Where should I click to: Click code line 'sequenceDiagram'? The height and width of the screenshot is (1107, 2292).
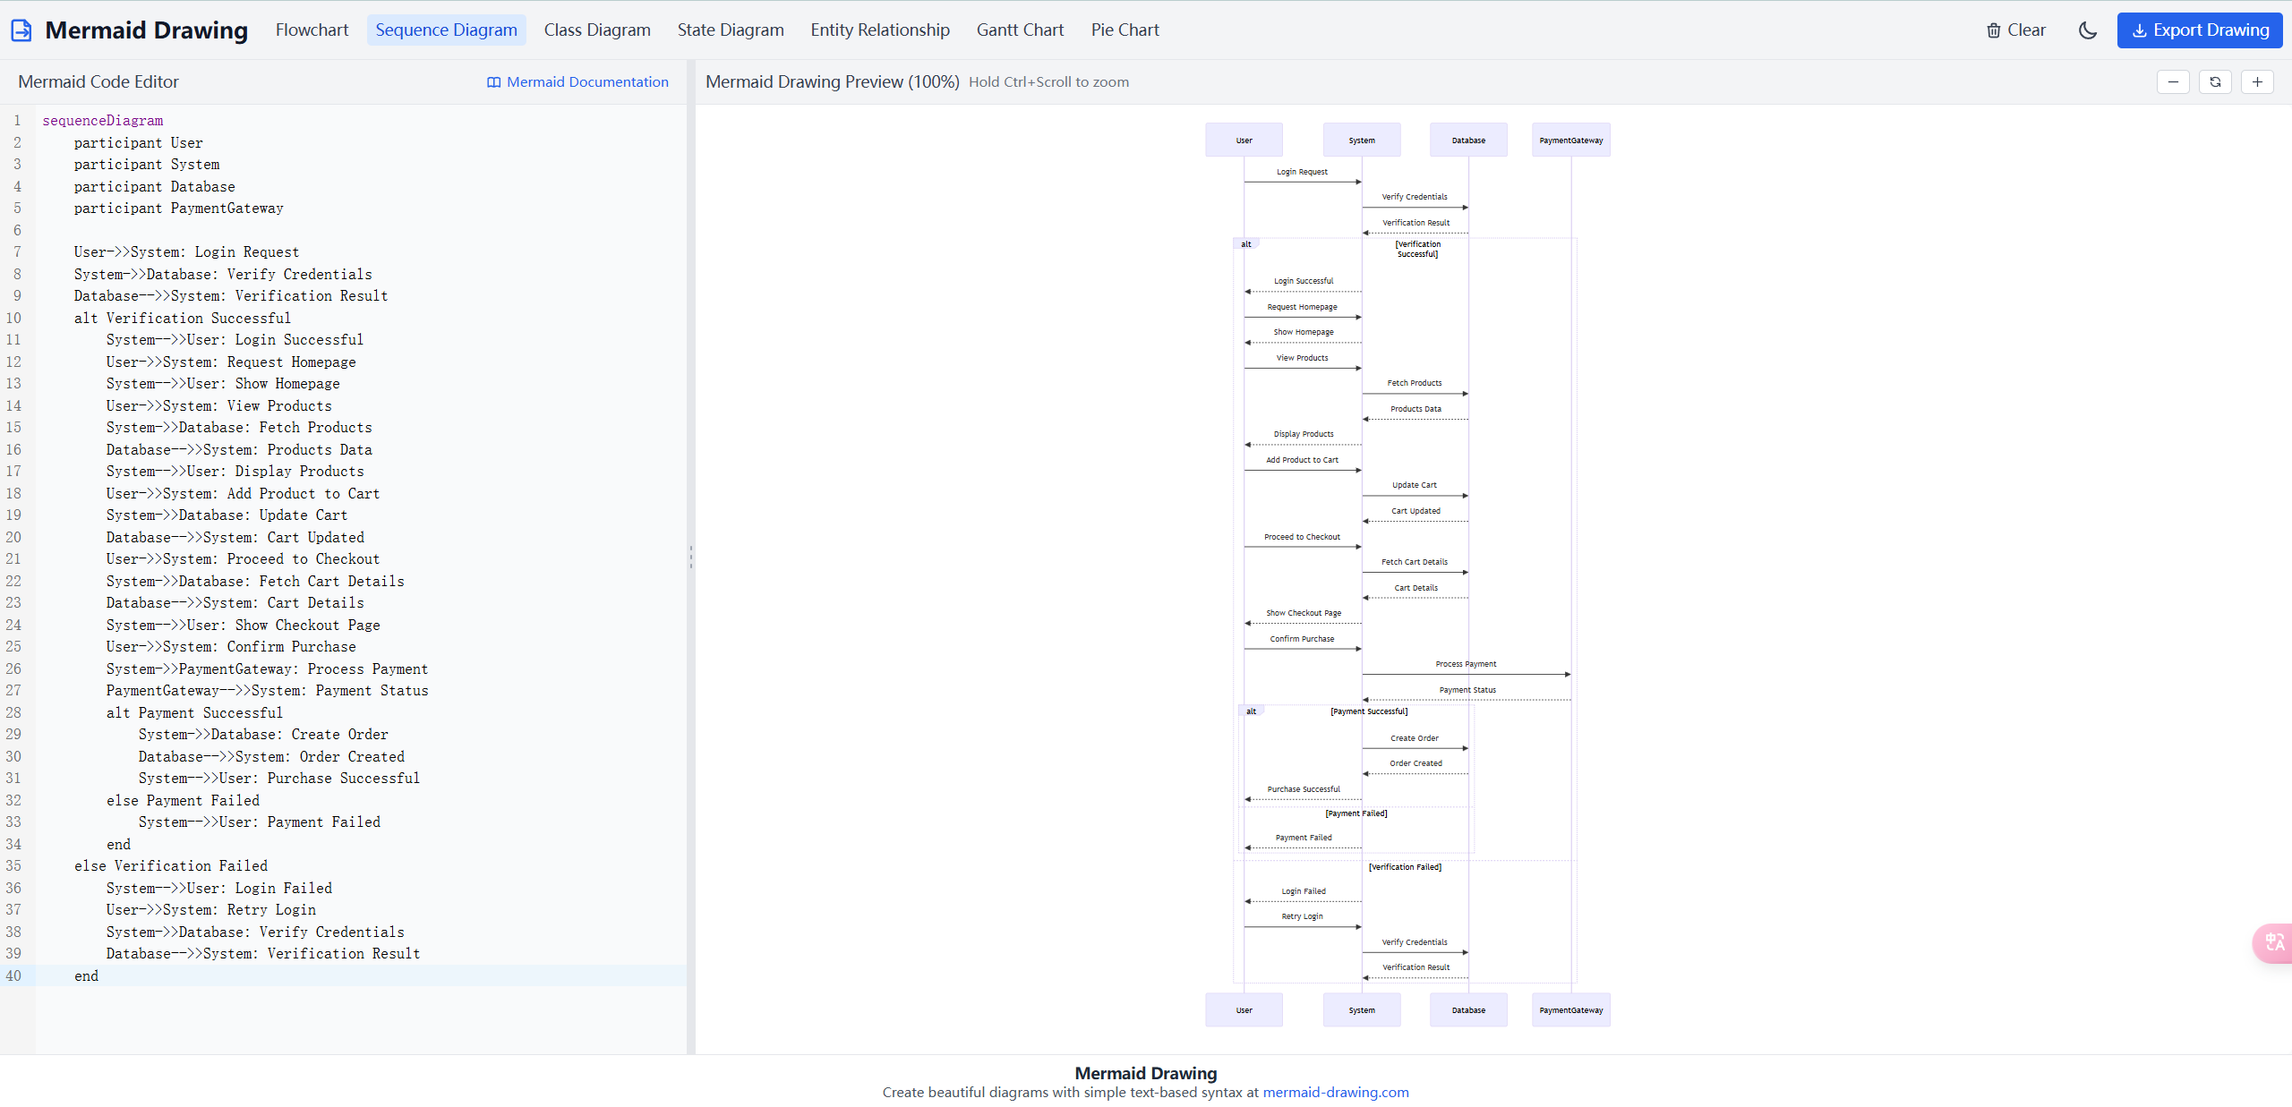(103, 121)
